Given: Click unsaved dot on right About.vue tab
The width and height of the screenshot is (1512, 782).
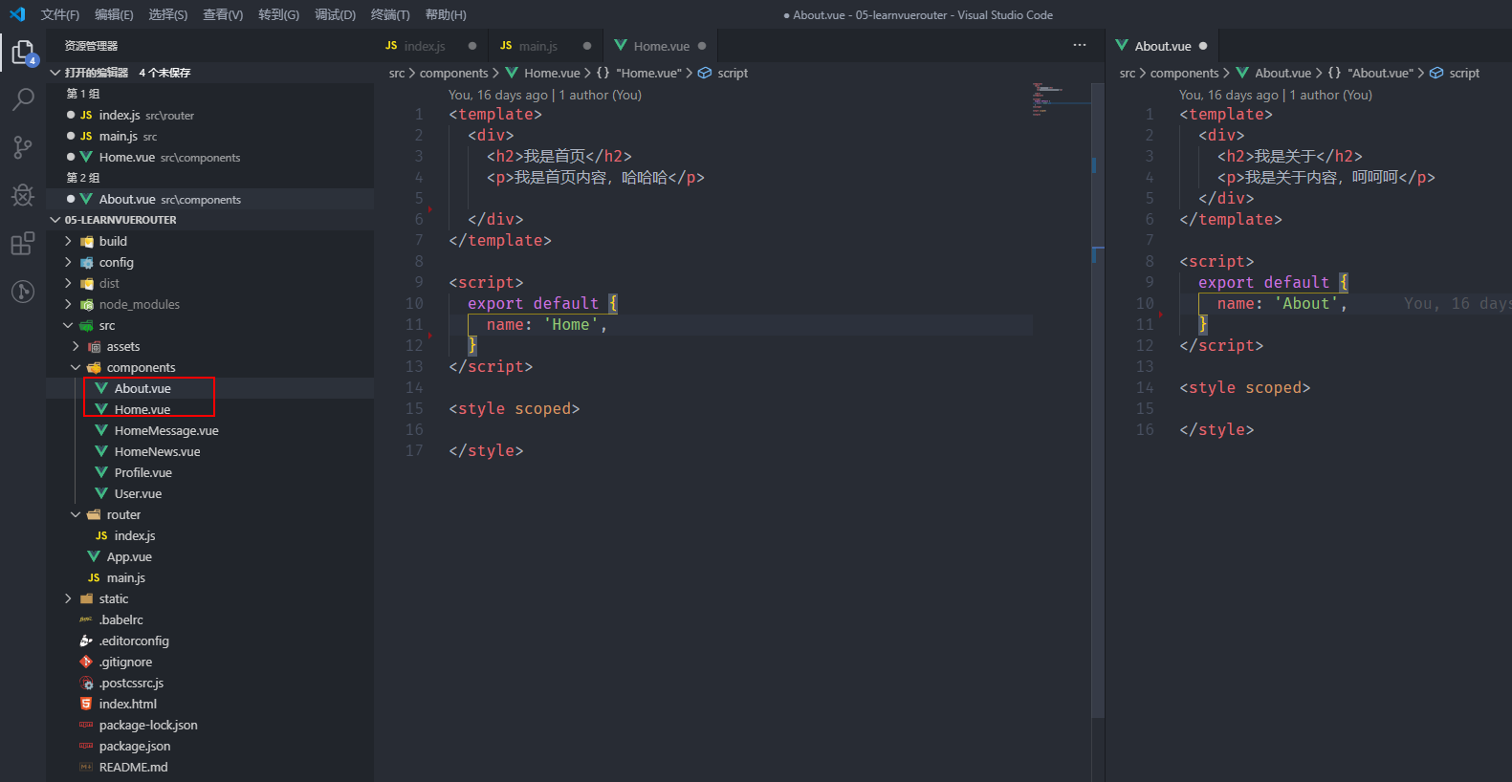Looking at the screenshot, I should tap(1203, 46).
